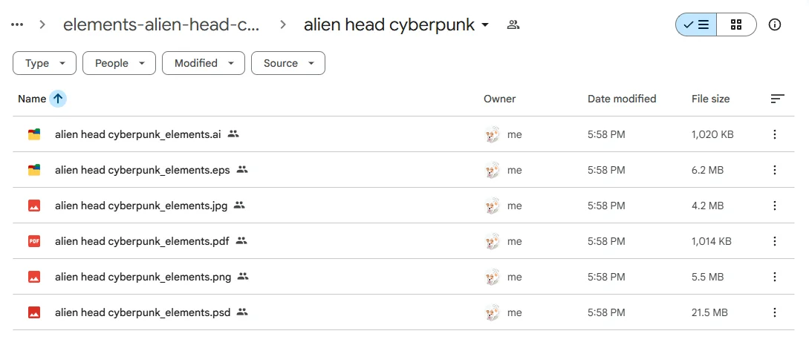The height and width of the screenshot is (348, 809).
Task: Click the three-dot breadcrumb overflow icon
Action: [x=18, y=24]
